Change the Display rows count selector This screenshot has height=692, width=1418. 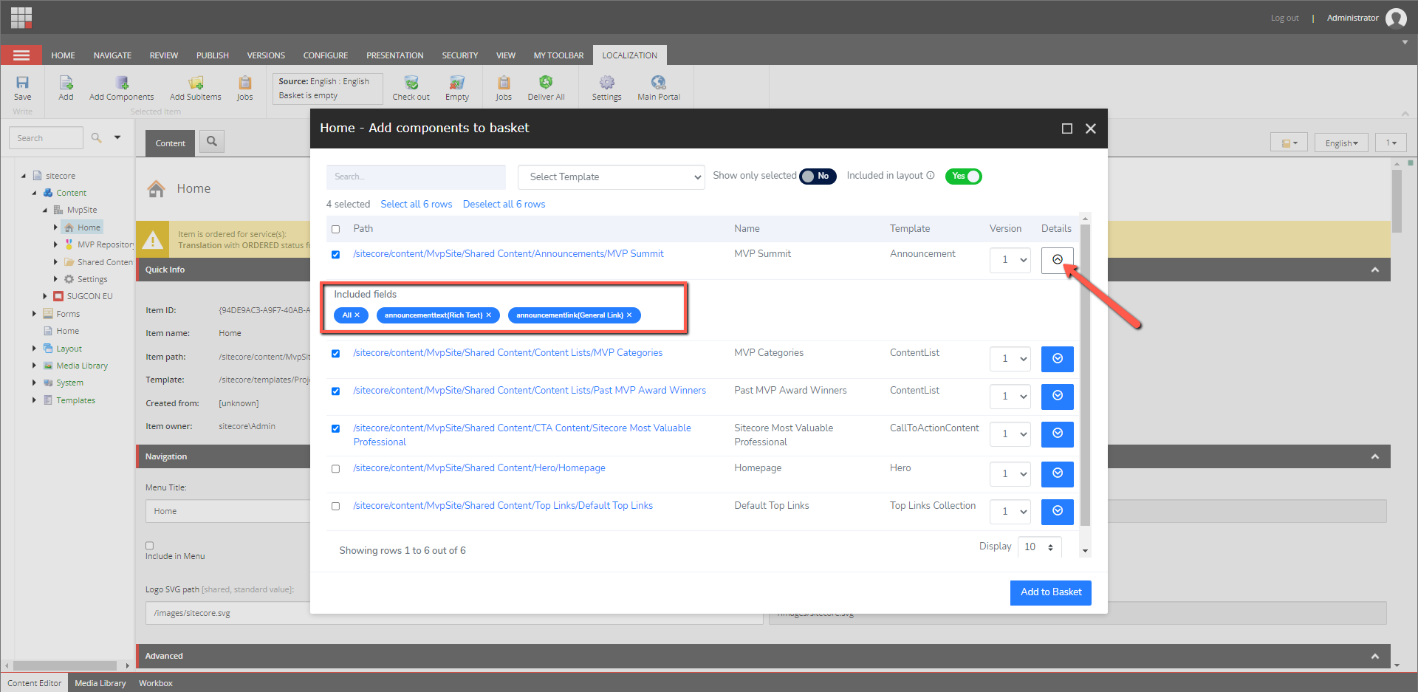pos(1040,547)
